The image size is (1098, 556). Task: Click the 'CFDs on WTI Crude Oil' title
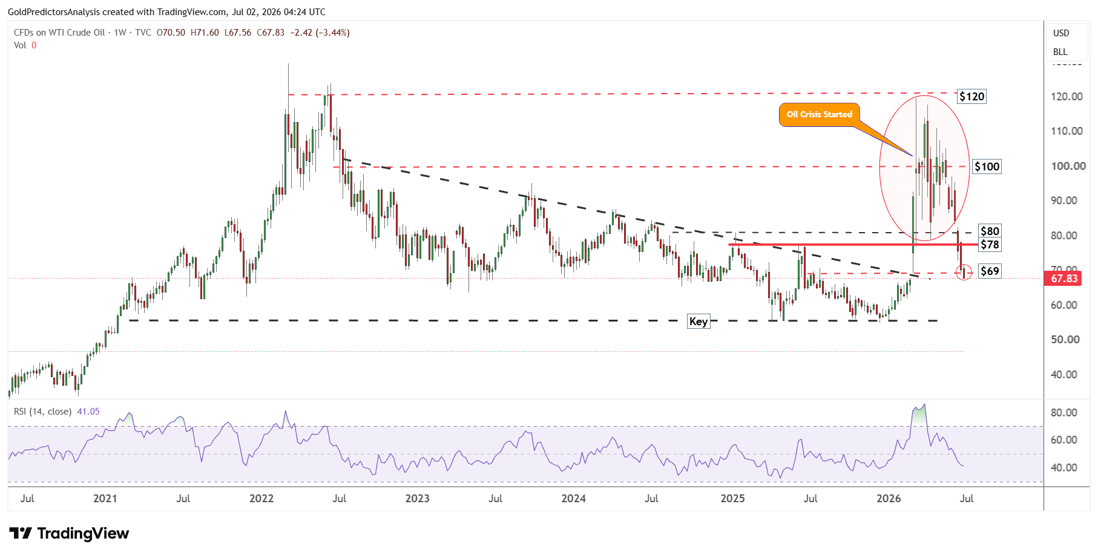click(59, 33)
